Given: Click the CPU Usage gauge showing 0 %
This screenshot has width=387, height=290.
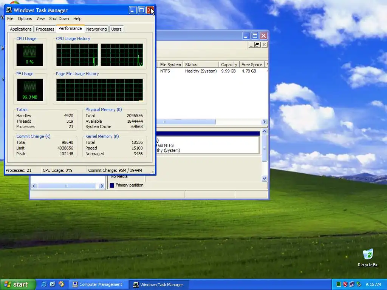Looking at the screenshot, I should pyautogui.click(x=29, y=55).
